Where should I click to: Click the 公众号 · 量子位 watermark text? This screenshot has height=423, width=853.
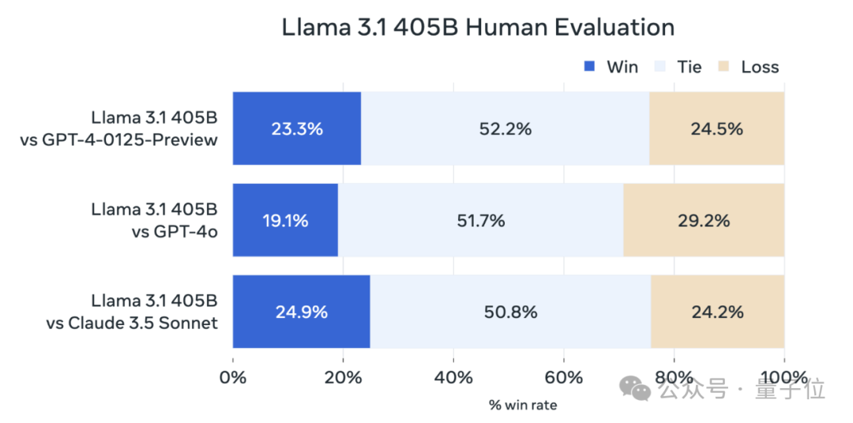tap(742, 388)
